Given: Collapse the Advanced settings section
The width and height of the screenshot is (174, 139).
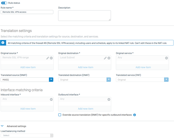Looking at the screenshot, I should (x=2, y=126).
